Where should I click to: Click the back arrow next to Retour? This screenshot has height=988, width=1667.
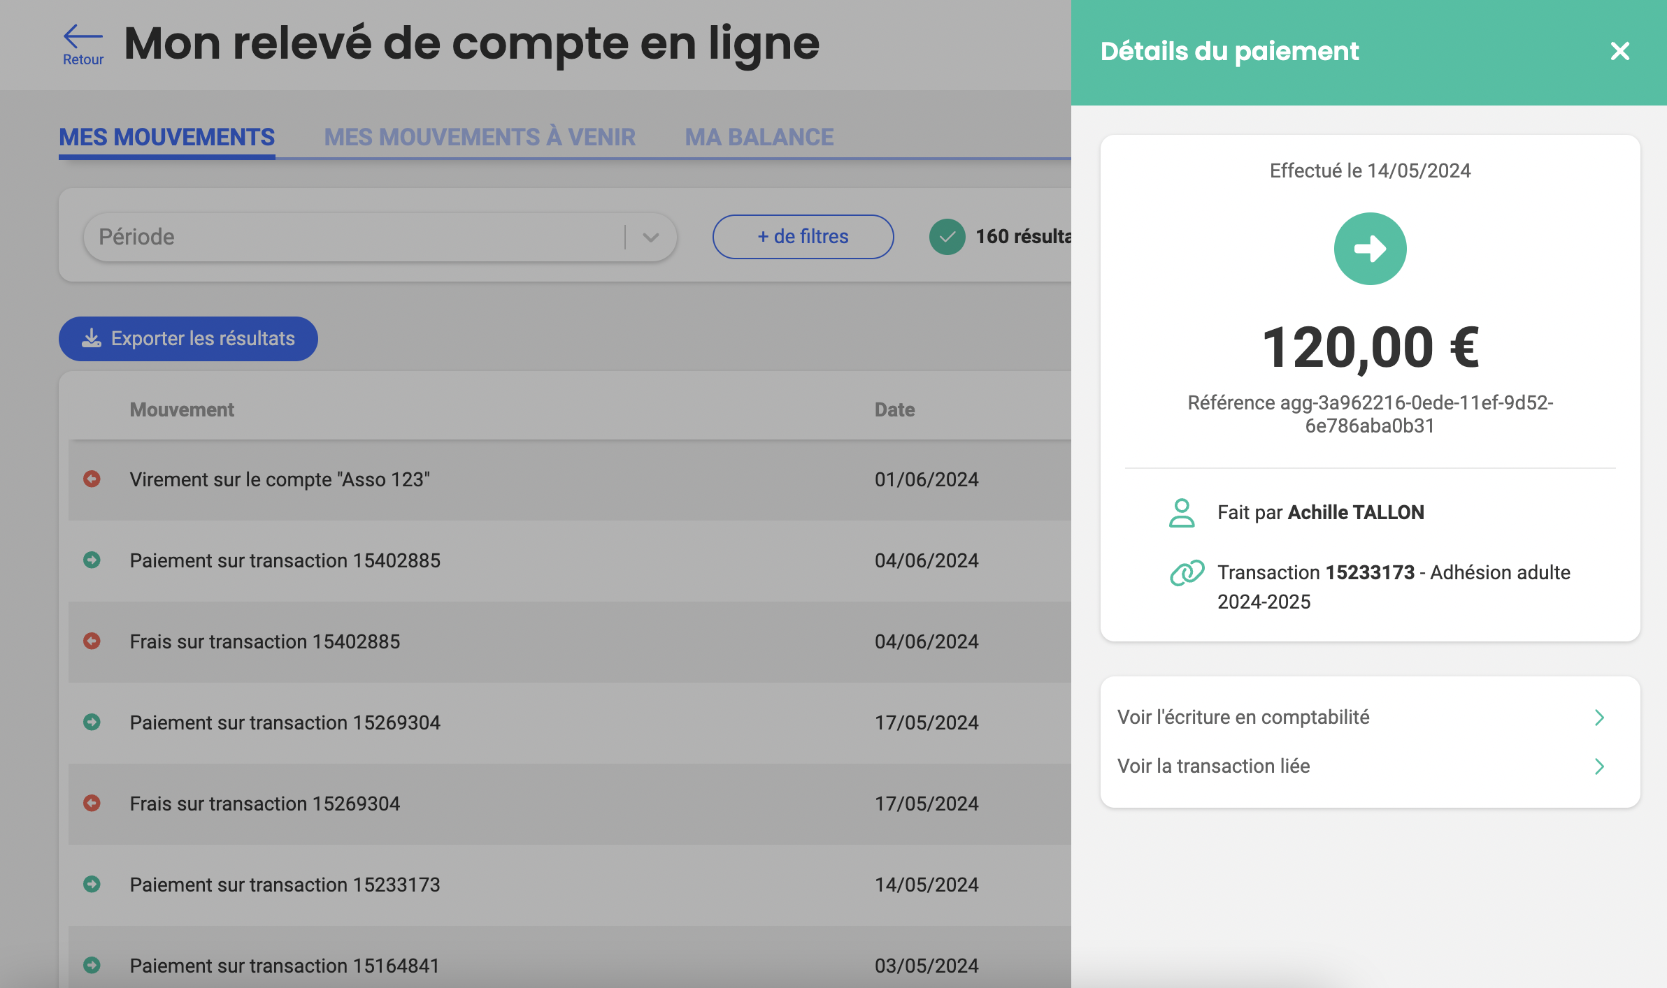(82, 34)
